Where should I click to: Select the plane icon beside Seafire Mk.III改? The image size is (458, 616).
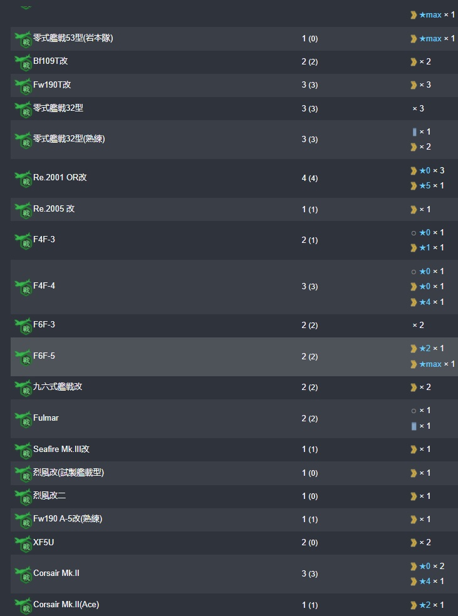point(23,450)
